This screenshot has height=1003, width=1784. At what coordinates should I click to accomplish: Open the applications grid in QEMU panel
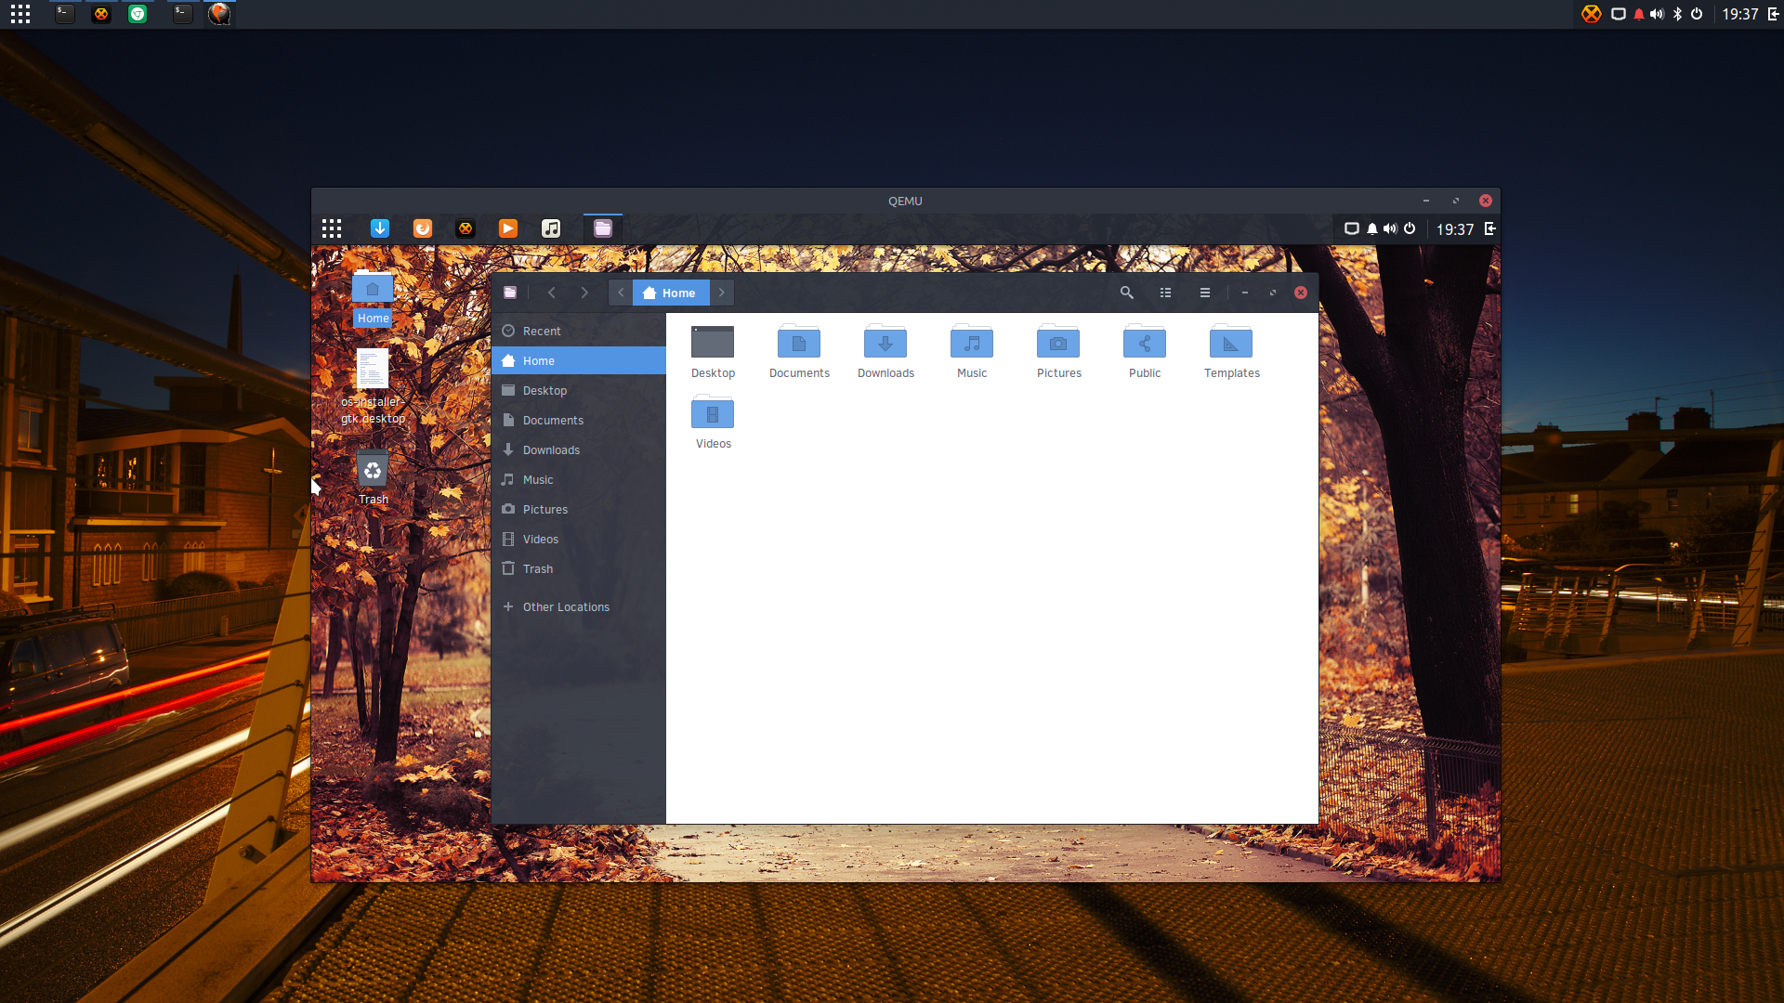pos(332,228)
